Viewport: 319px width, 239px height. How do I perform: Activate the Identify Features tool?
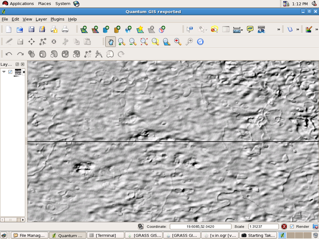(x=190, y=30)
